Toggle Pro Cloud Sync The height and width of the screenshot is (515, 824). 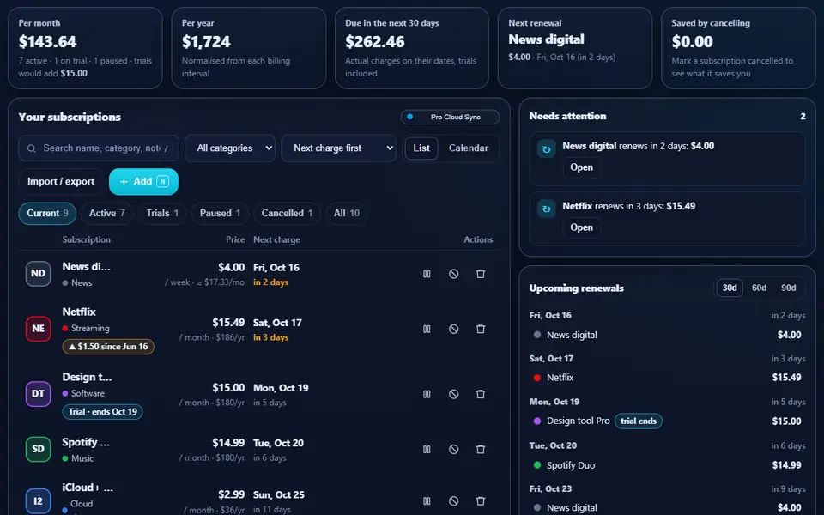[450, 118]
